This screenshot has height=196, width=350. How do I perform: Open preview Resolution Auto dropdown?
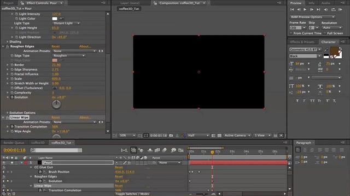332,28
